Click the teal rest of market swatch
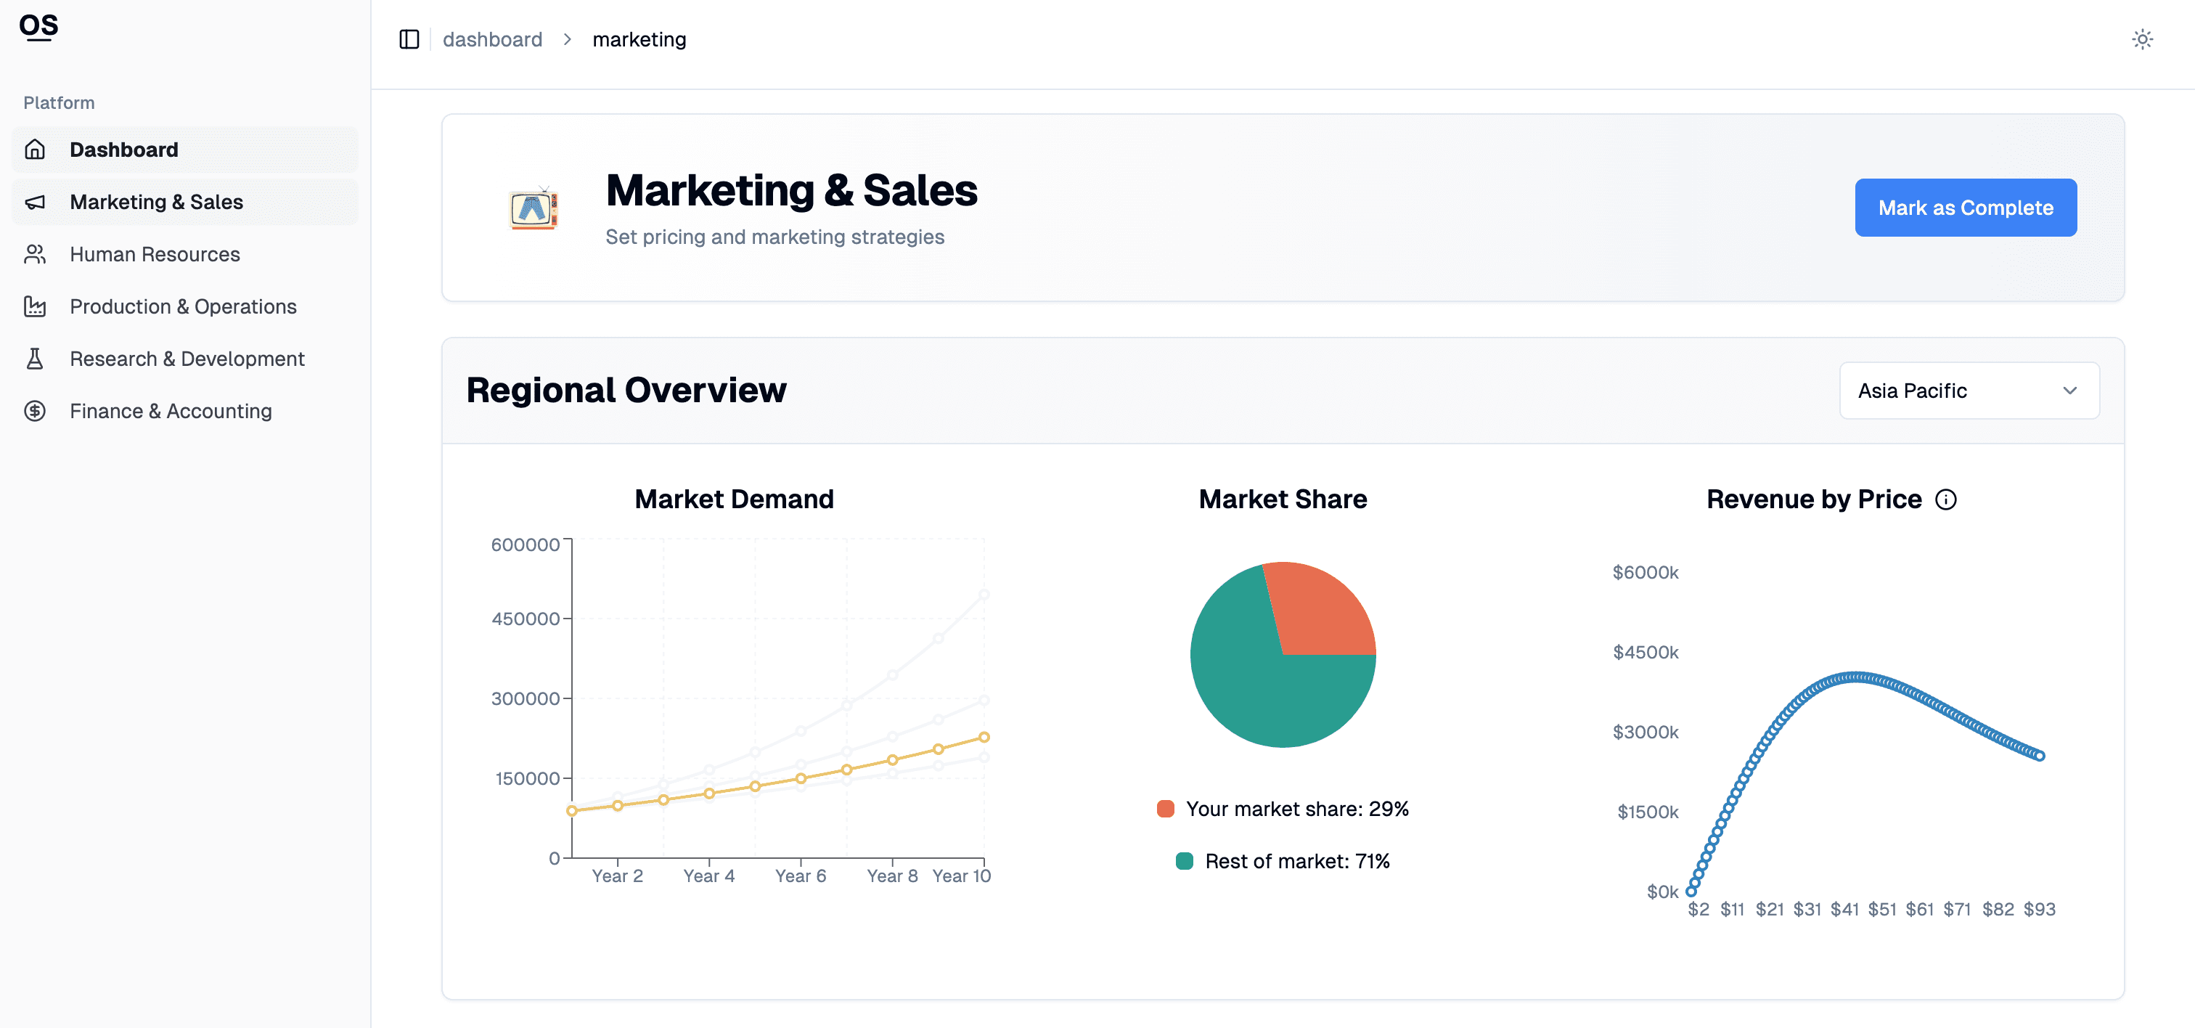 point(1184,861)
